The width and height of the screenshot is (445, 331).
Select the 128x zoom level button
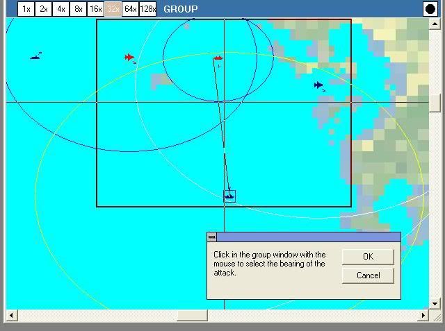click(x=148, y=9)
